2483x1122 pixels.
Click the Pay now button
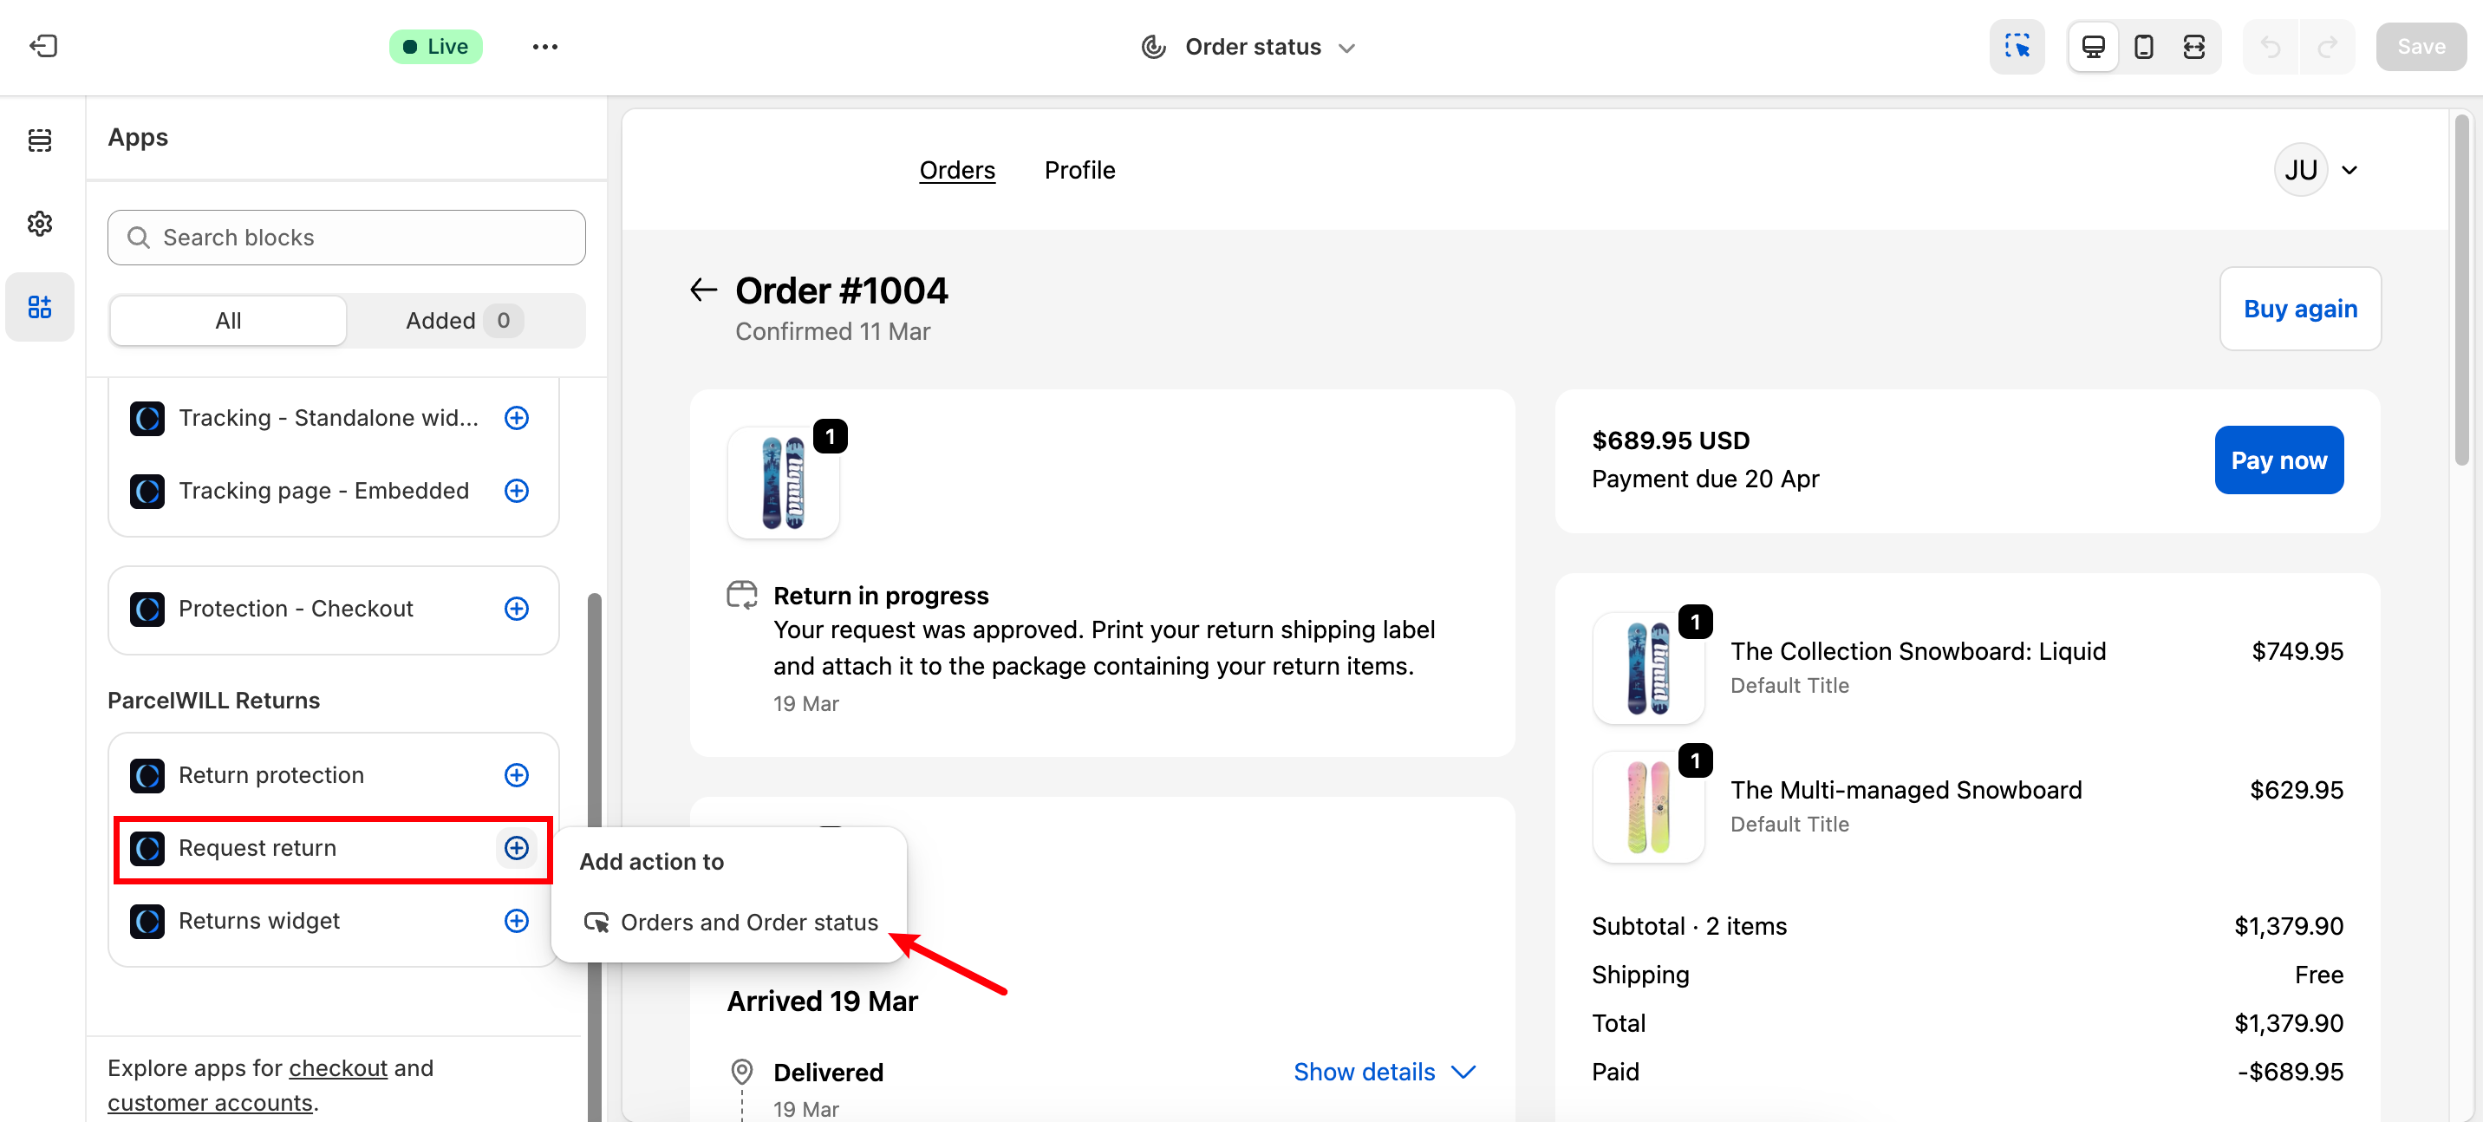pos(2278,460)
